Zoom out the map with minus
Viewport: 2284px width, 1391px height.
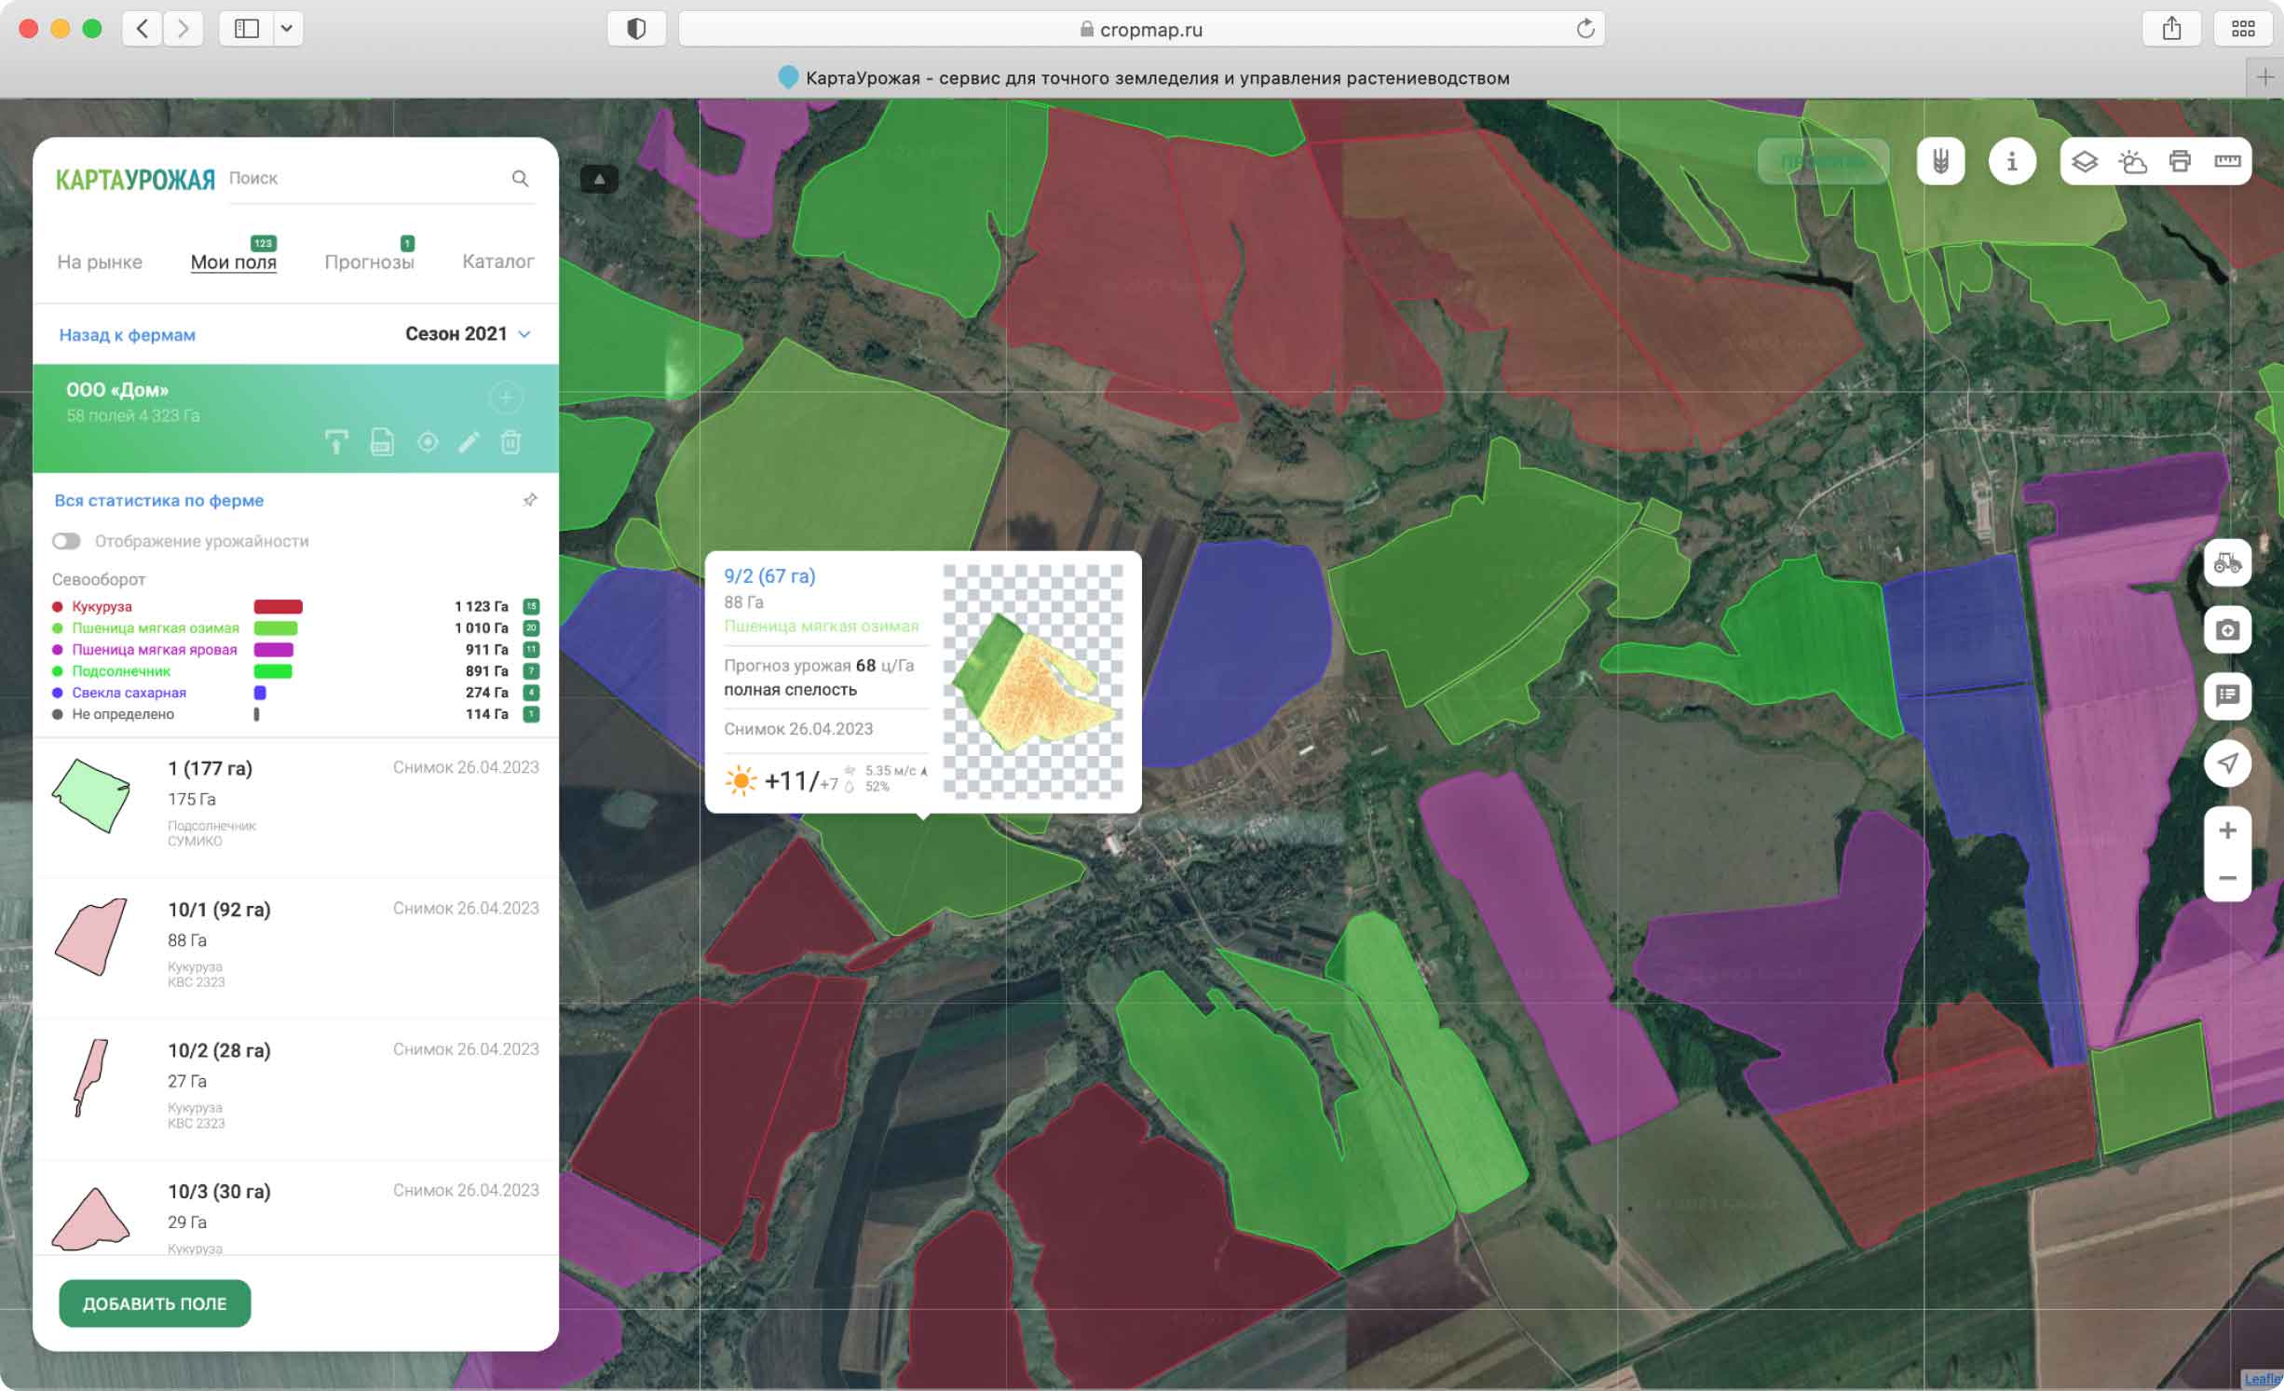(2227, 878)
